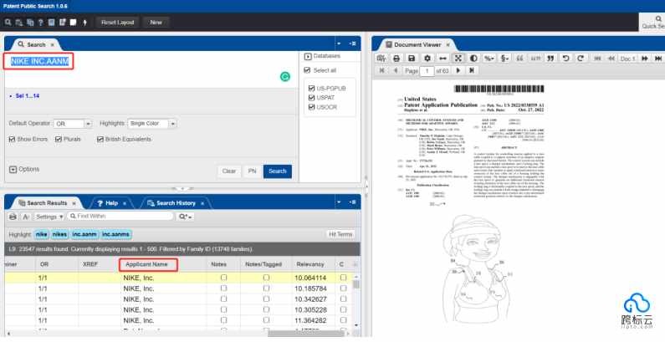Click the magnifier icon in the top toolbar
665x342 pixels.
(x=8, y=23)
